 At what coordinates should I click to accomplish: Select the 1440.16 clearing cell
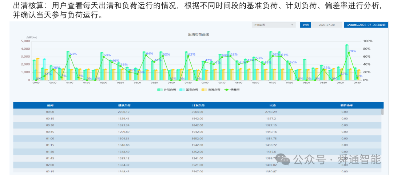(272, 132)
